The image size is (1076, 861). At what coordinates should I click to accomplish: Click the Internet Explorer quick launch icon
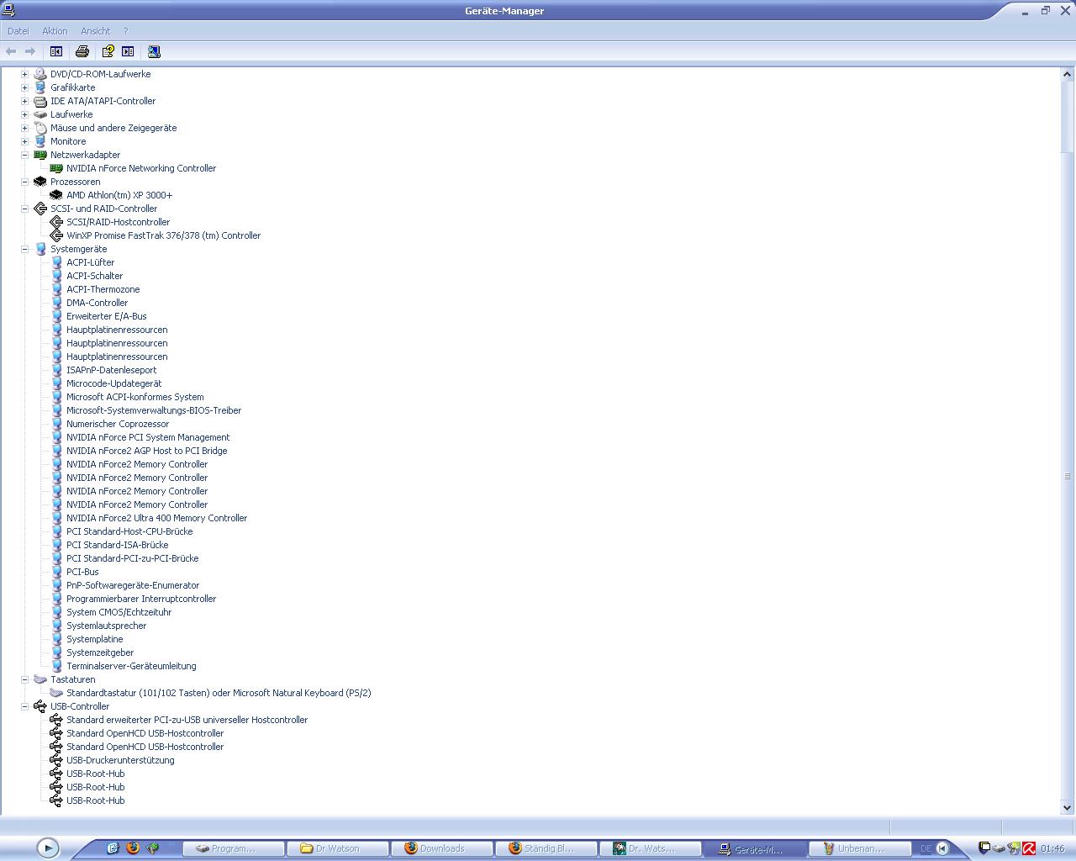pos(113,848)
